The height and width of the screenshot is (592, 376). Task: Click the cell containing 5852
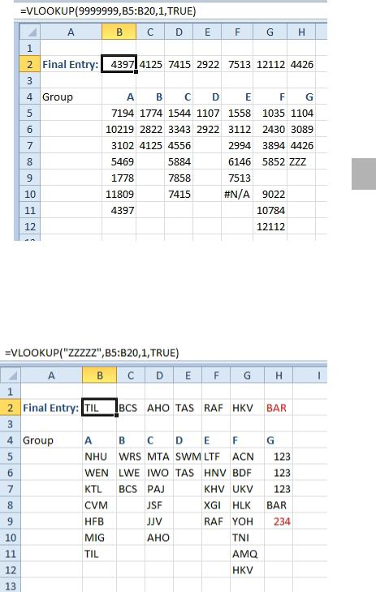(x=270, y=161)
